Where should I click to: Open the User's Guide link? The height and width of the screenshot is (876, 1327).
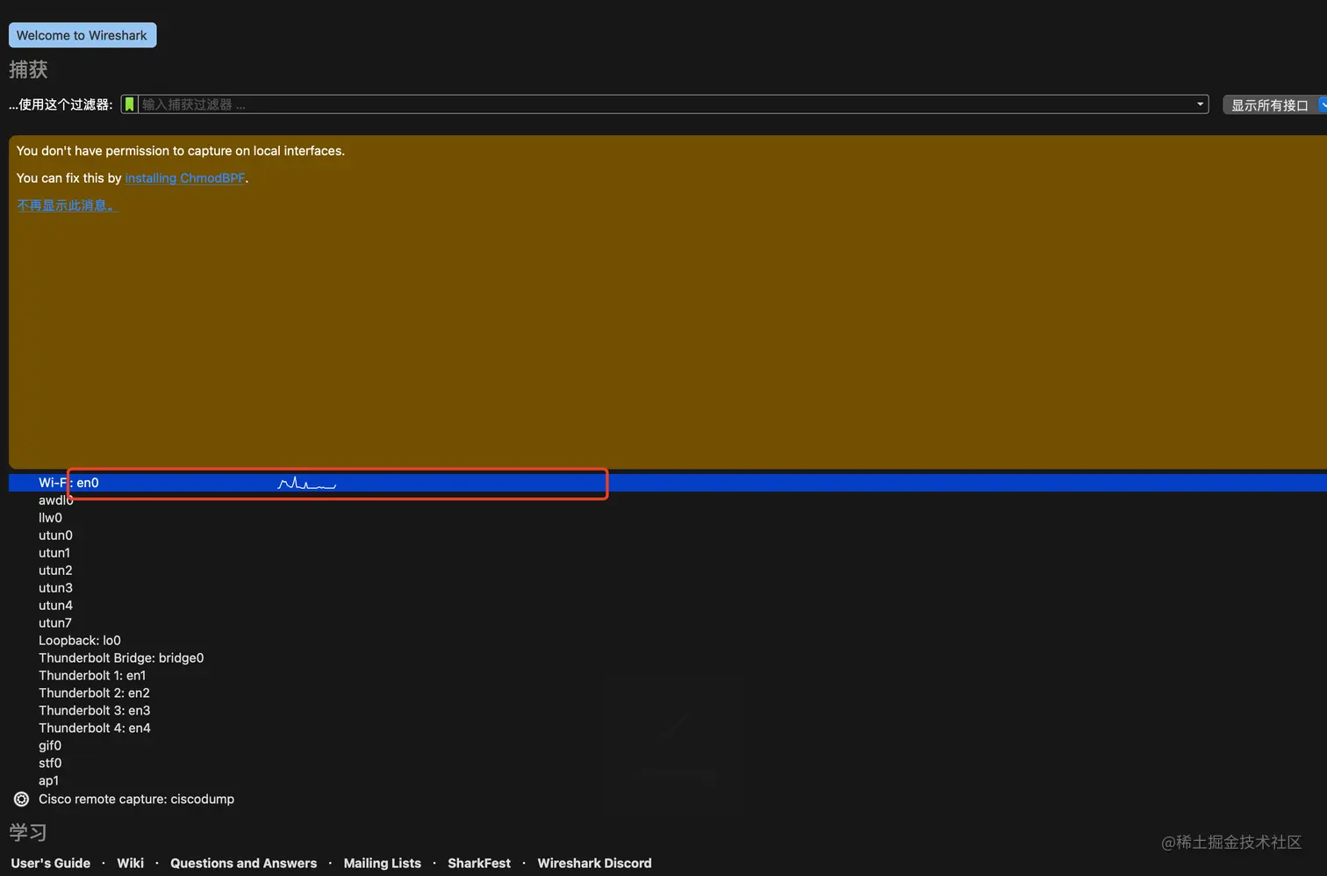pyautogui.click(x=51, y=863)
